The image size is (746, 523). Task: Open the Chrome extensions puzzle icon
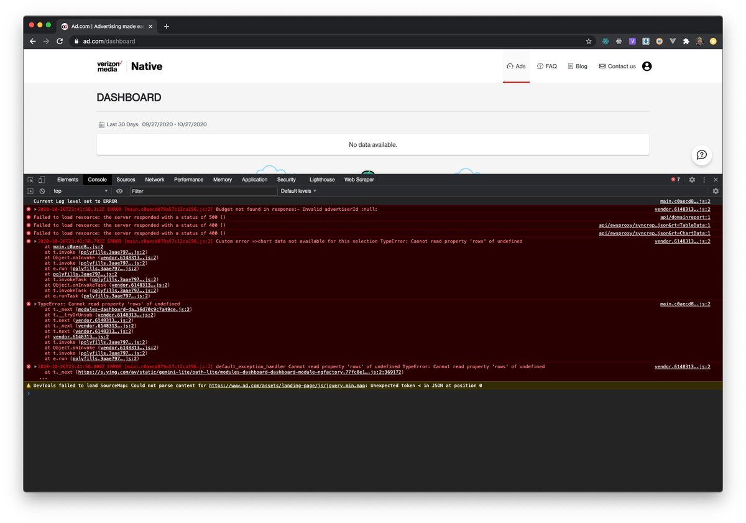686,41
